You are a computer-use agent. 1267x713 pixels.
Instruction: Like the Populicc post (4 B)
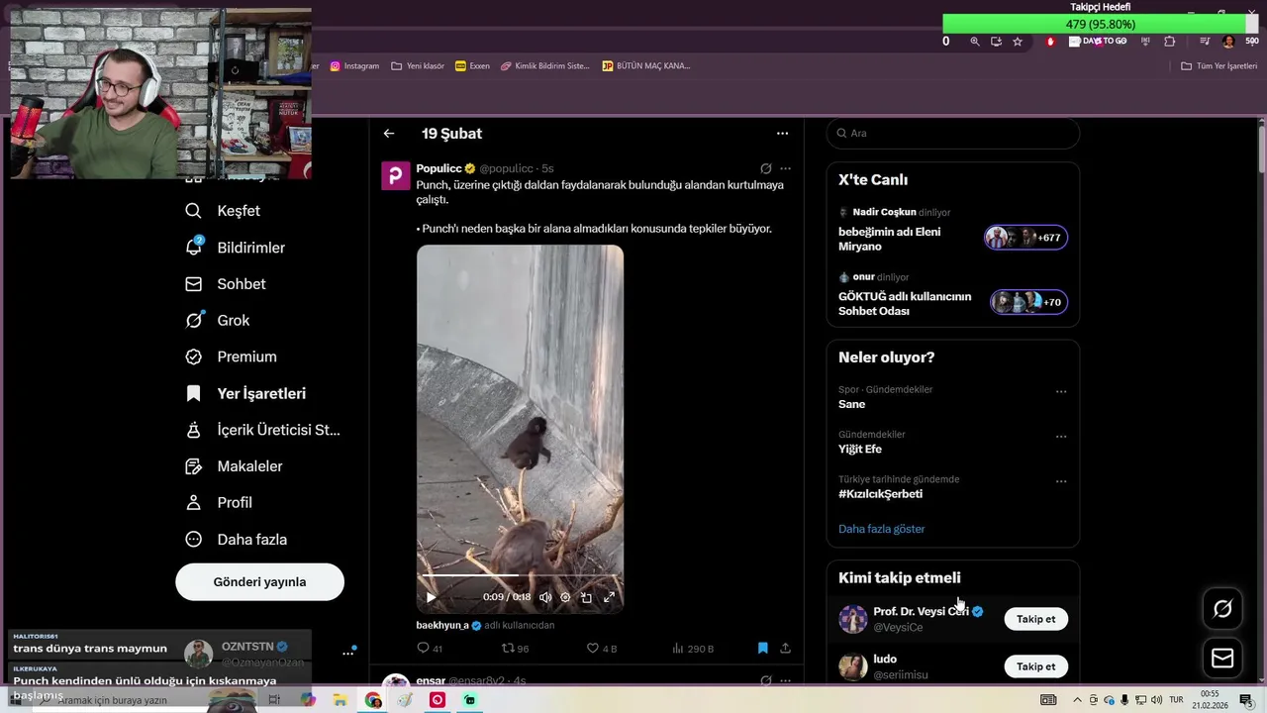pos(602,649)
